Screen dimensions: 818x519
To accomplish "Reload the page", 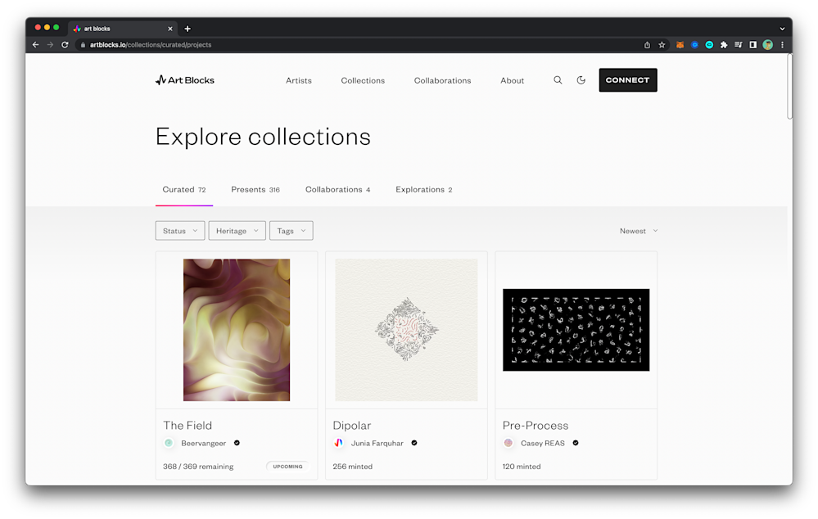I will click(65, 45).
